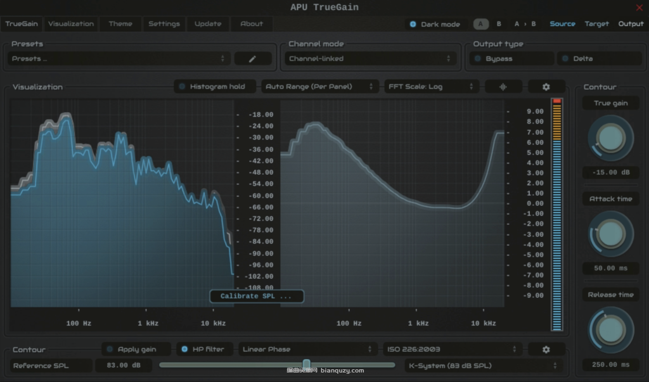Viewport: 649px width, 382px height.
Task: Click the True gain label in Contour panel
Action: (x=610, y=103)
